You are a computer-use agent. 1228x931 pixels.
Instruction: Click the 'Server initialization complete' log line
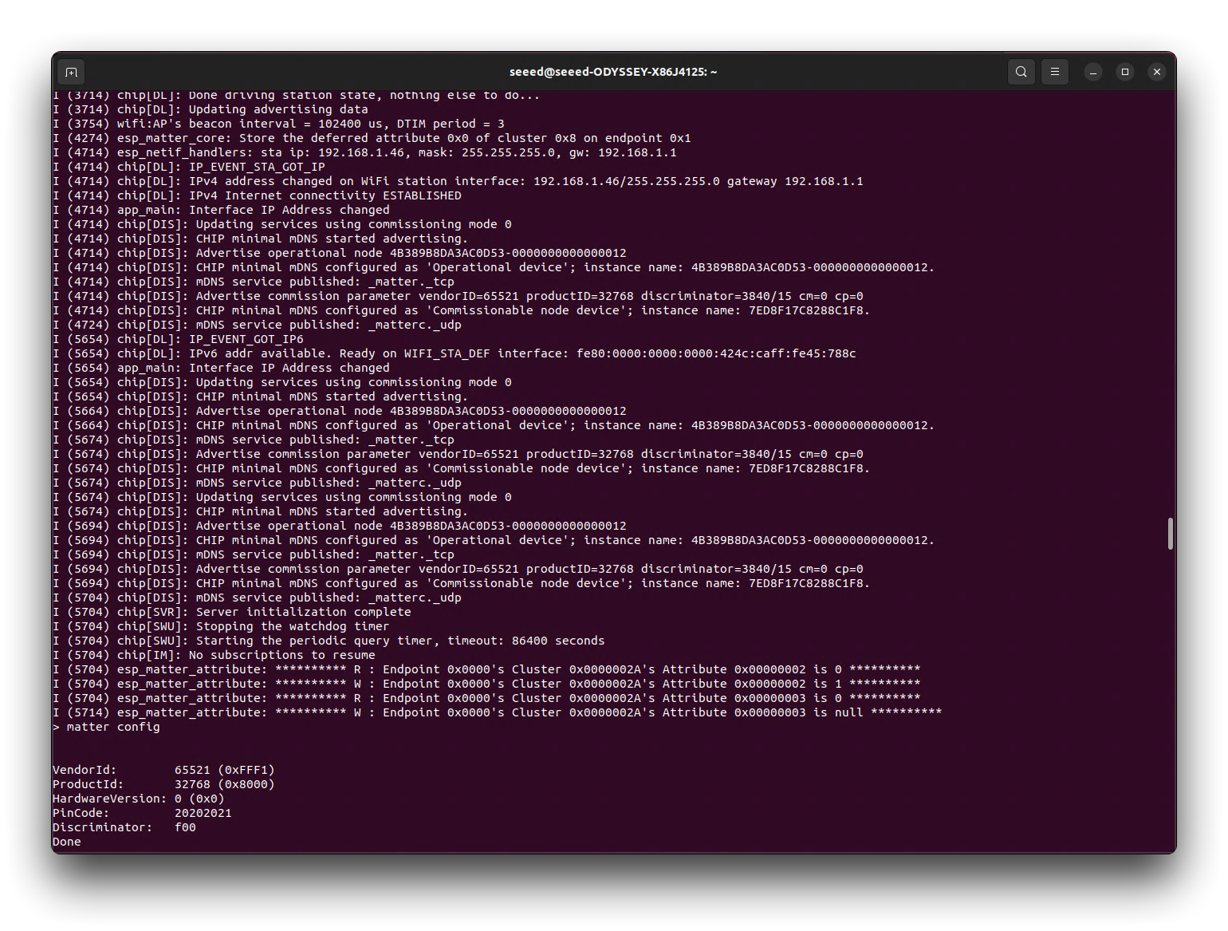232,612
